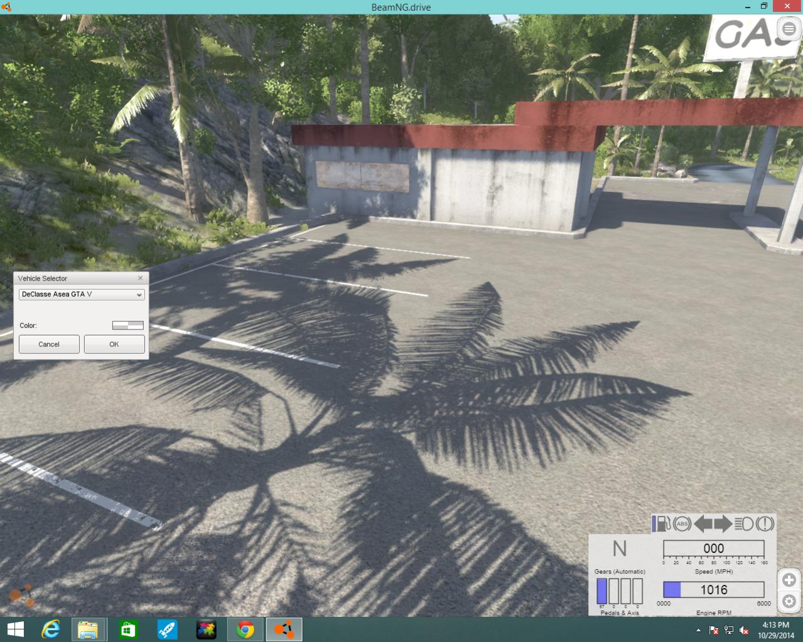Click the parking brake warning icon
The image size is (803, 642).
tap(765, 523)
